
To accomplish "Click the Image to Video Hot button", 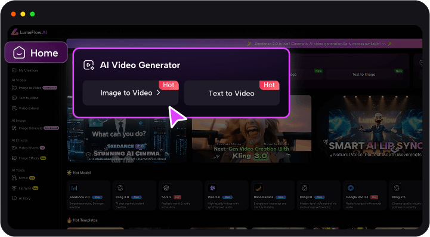I will coord(130,93).
